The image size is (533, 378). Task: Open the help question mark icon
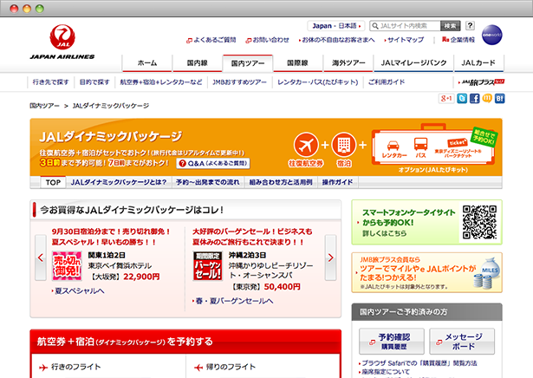point(470,25)
